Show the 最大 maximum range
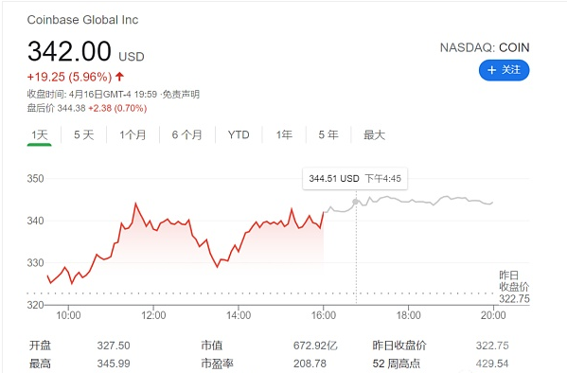Image resolution: width=567 pixels, height=373 pixels. pyautogui.click(x=374, y=135)
